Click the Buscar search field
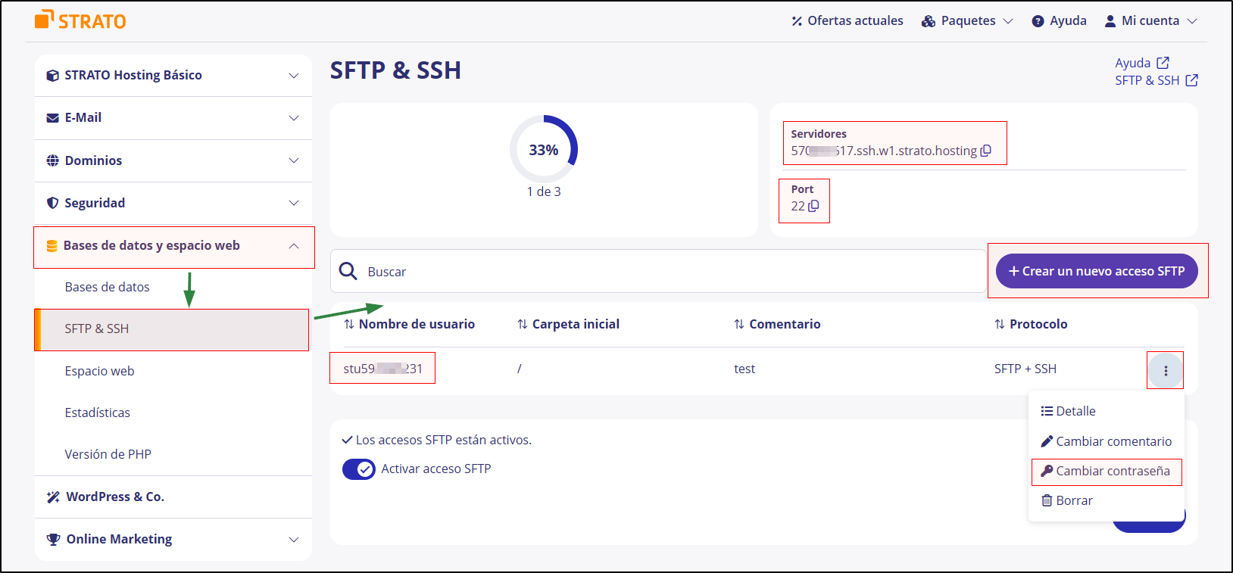The width and height of the screenshot is (1233, 573). pyautogui.click(x=658, y=271)
